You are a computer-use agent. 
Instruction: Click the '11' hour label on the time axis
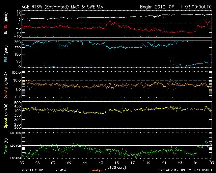click(x=85, y=163)
